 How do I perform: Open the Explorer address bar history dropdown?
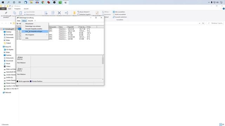tap(199, 23)
